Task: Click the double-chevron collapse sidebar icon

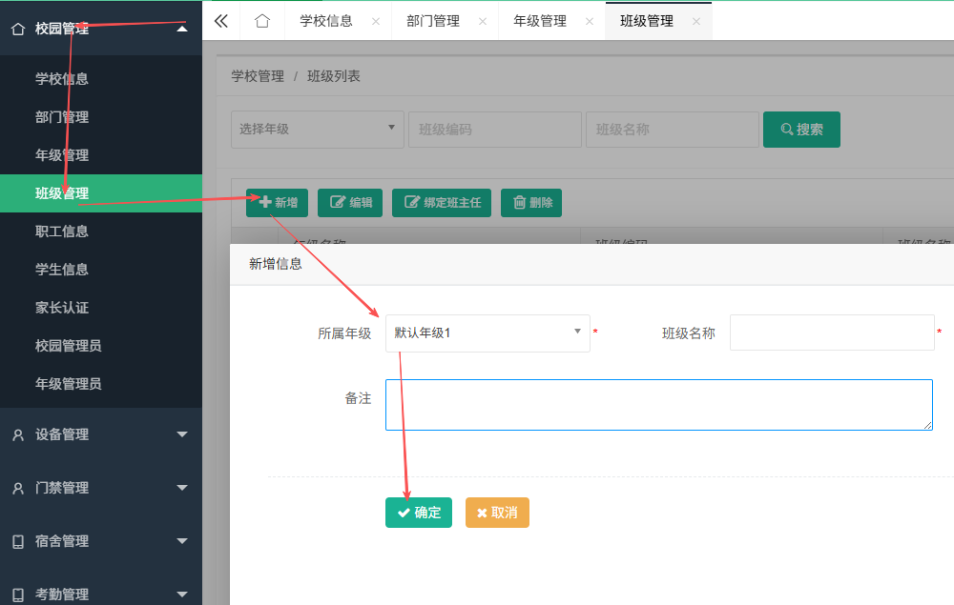Action: [221, 21]
